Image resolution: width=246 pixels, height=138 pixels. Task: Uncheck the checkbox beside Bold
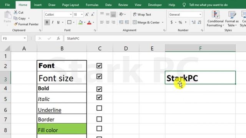coord(99,89)
